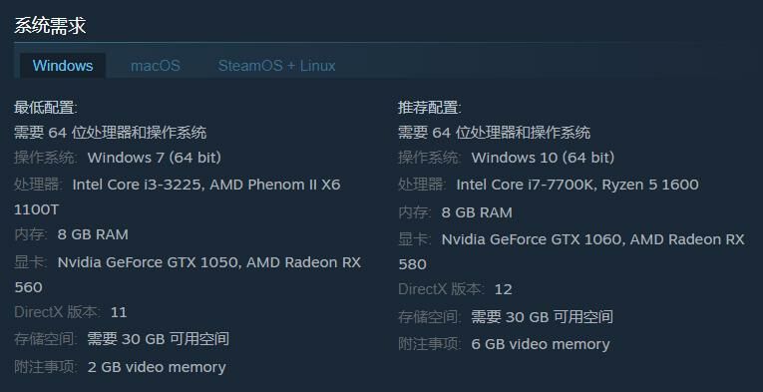The image size is (763, 392).
Task: Click the Windows 10 (64 bit) text
Action: (543, 158)
